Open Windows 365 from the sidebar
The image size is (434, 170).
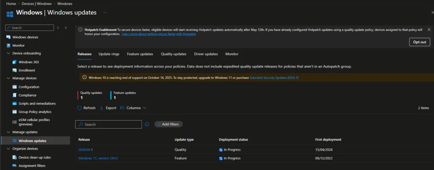point(28,62)
